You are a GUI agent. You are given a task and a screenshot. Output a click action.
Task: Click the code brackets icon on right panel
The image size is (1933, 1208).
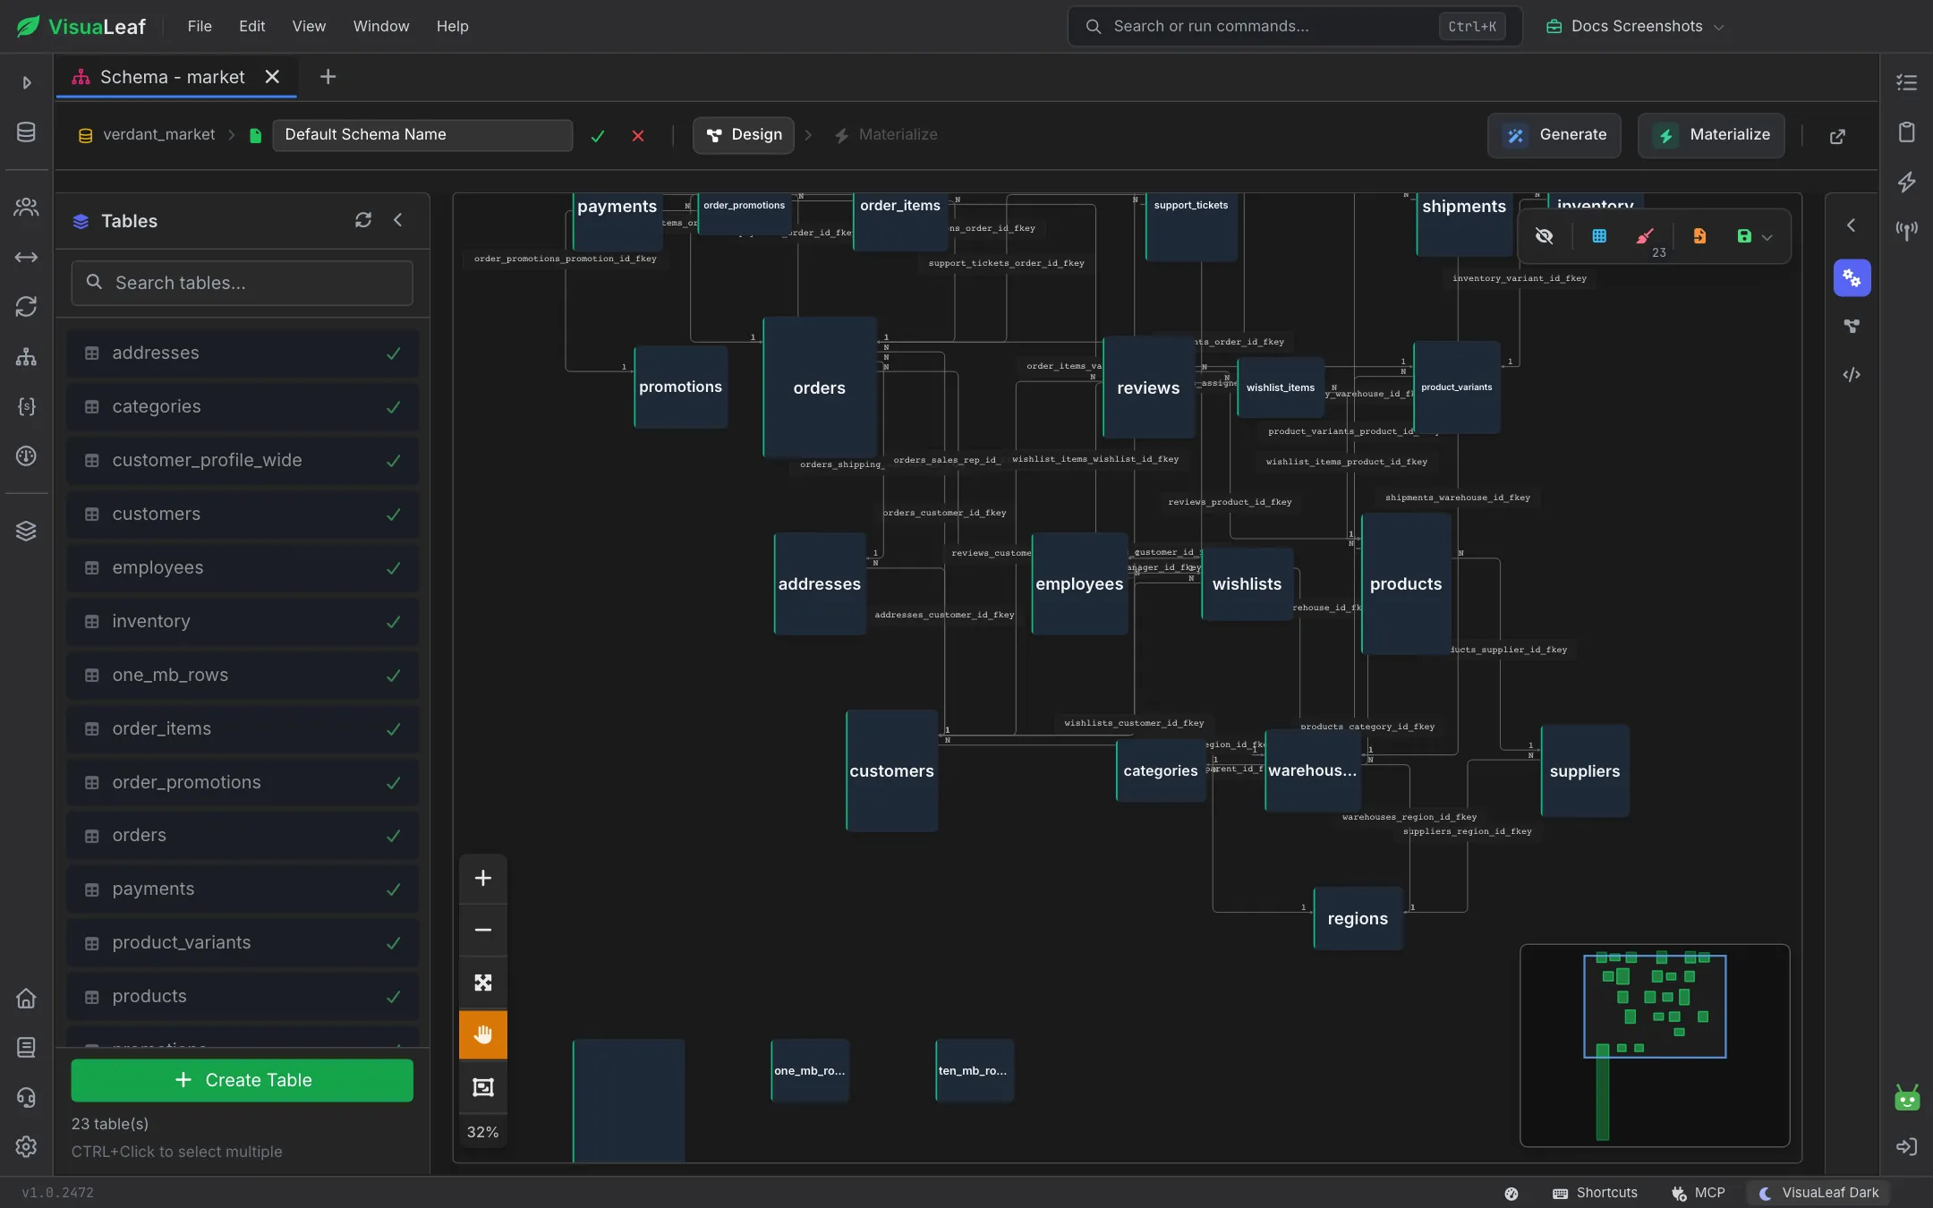click(1852, 375)
